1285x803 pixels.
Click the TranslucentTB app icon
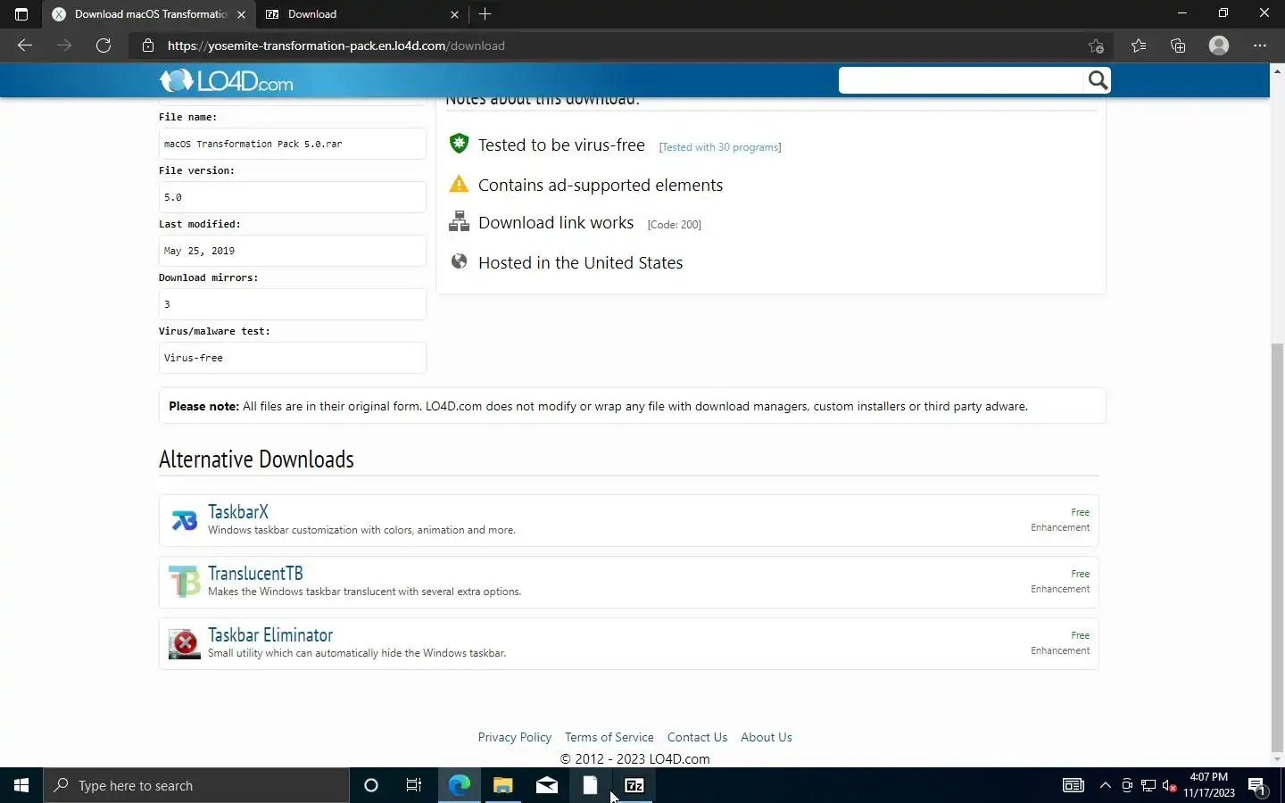185,582
